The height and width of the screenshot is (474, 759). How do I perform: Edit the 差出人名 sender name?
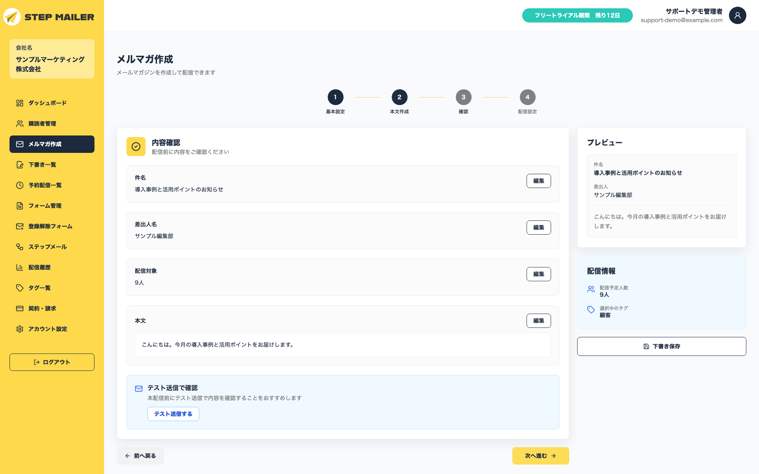[x=538, y=228]
